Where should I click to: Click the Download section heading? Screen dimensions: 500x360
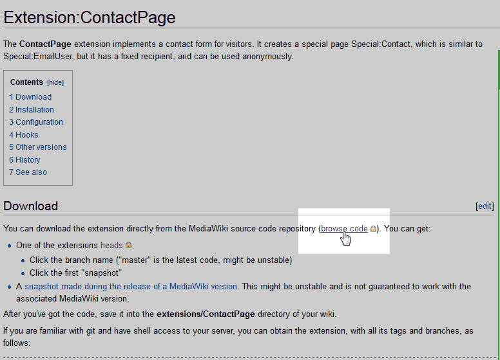(x=31, y=206)
